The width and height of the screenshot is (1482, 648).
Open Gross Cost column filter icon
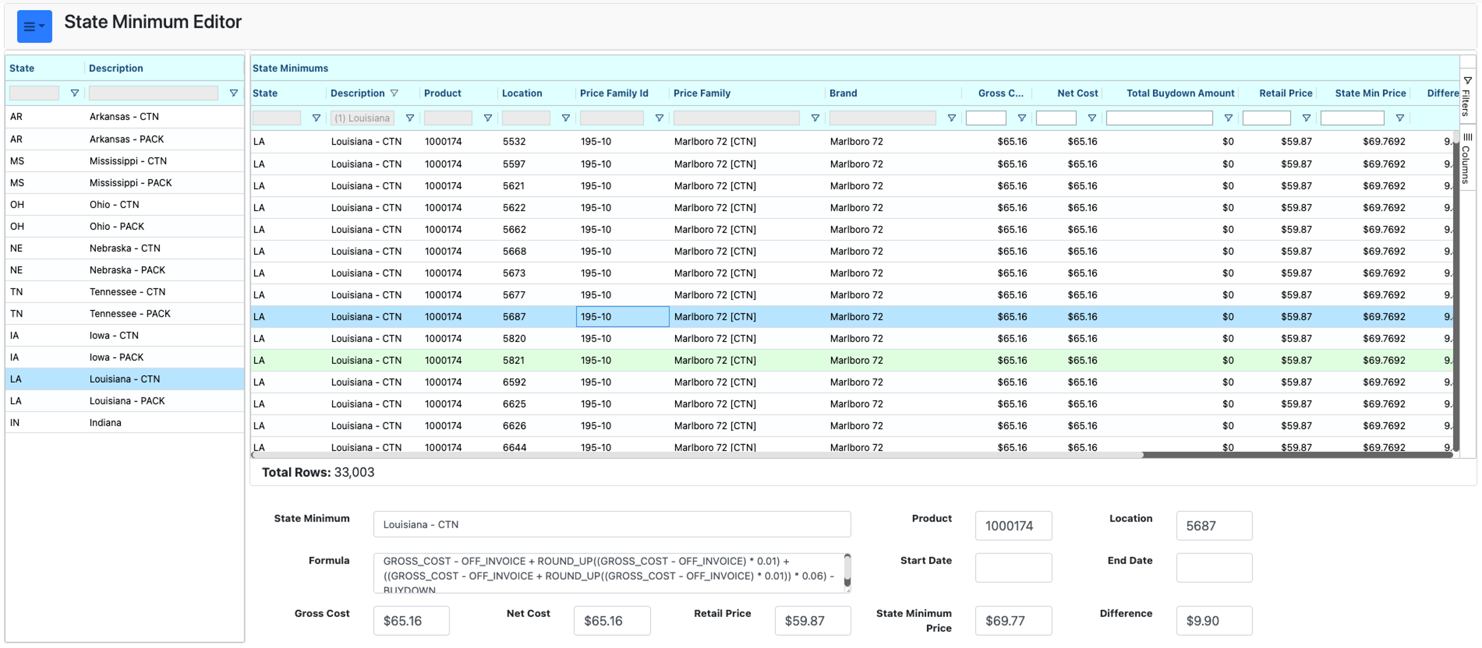[x=1022, y=118]
